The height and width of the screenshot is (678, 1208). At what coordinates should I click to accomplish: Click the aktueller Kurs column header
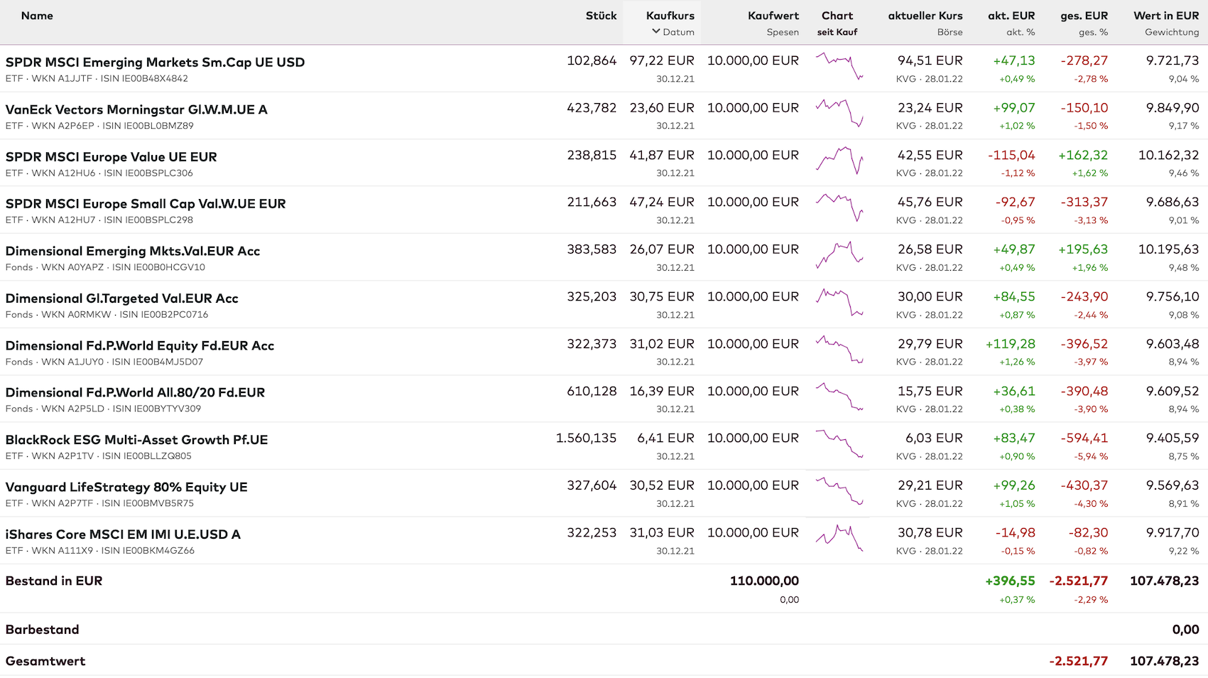click(x=925, y=16)
